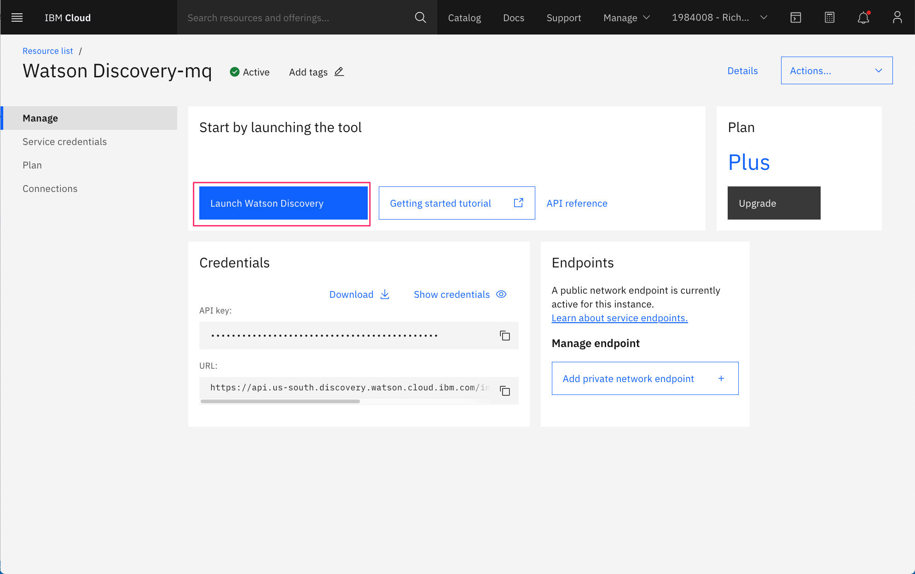Open Learn about service endpoints link

click(x=620, y=318)
